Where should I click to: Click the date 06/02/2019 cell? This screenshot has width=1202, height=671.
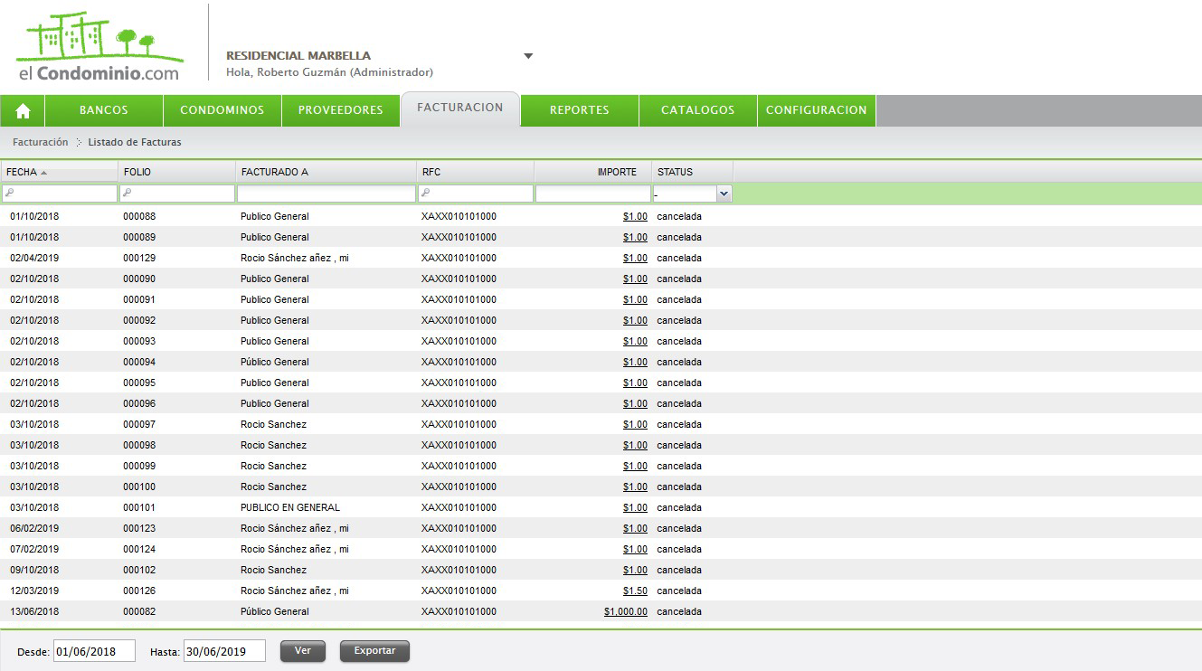[34, 529]
